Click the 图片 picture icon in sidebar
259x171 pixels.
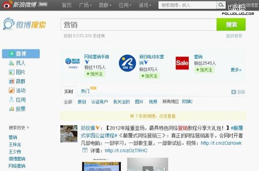[x=11, y=72]
